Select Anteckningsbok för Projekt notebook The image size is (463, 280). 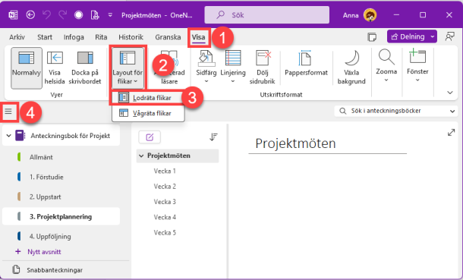(70, 136)
